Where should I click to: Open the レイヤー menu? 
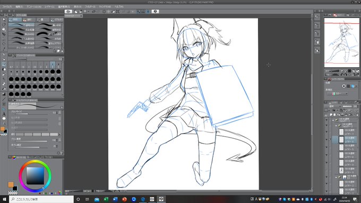point(49,7)
